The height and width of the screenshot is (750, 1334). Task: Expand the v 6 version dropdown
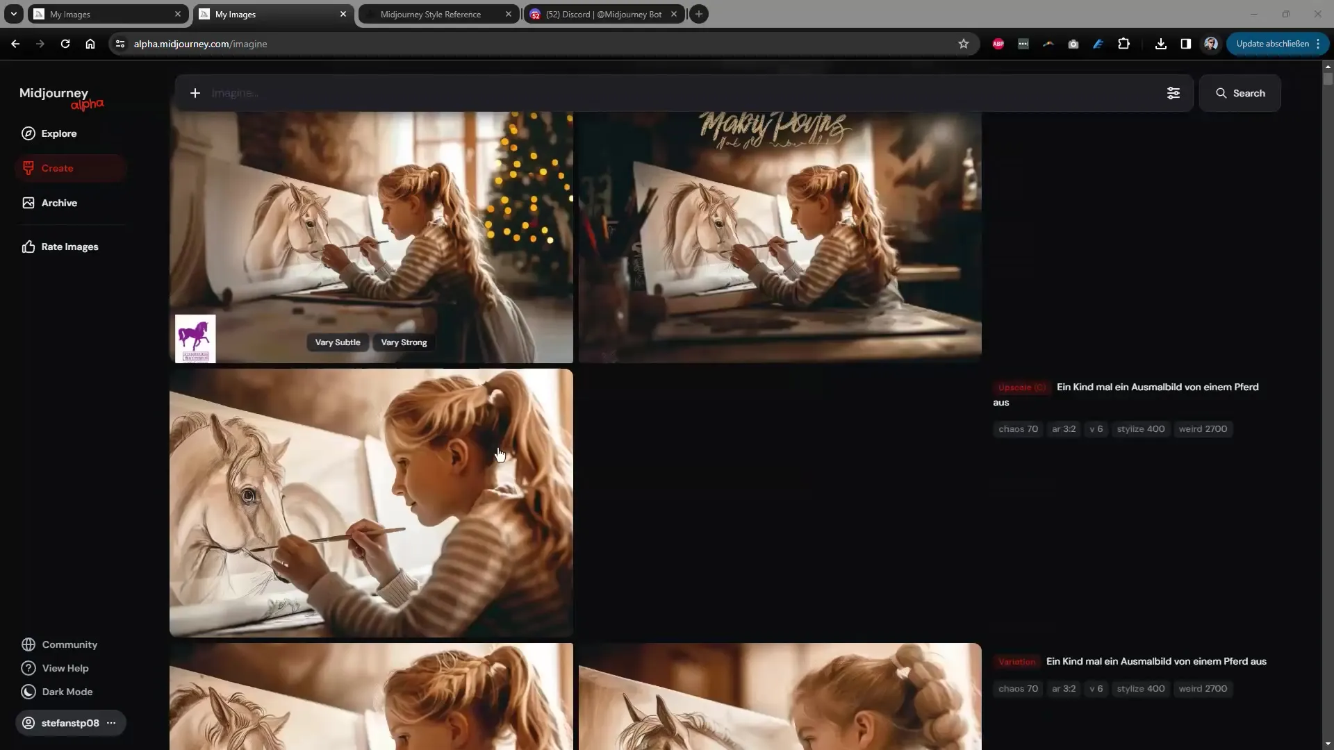[1096, 428]
